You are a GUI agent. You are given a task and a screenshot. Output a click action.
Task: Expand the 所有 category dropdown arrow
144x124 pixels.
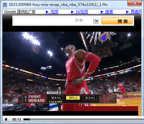(x=96, y=21)
